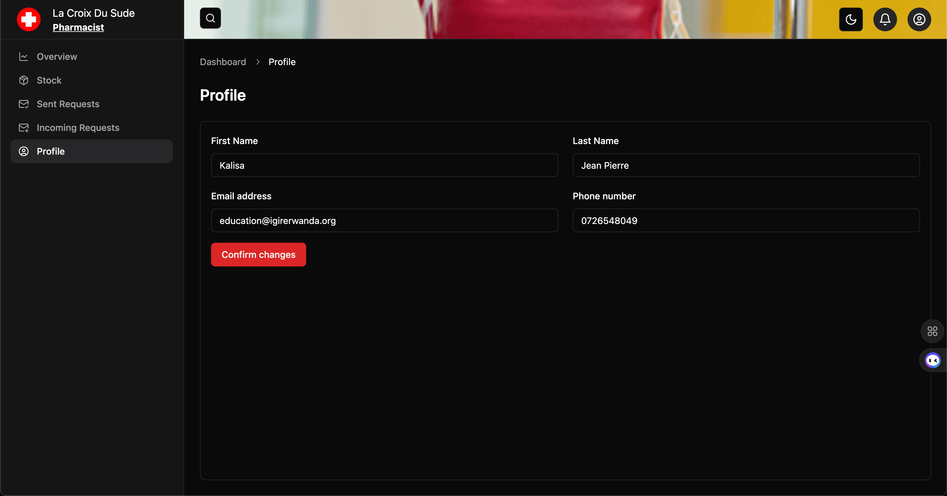Focus the First Name field
947x496 pixels.
[384, 165]
